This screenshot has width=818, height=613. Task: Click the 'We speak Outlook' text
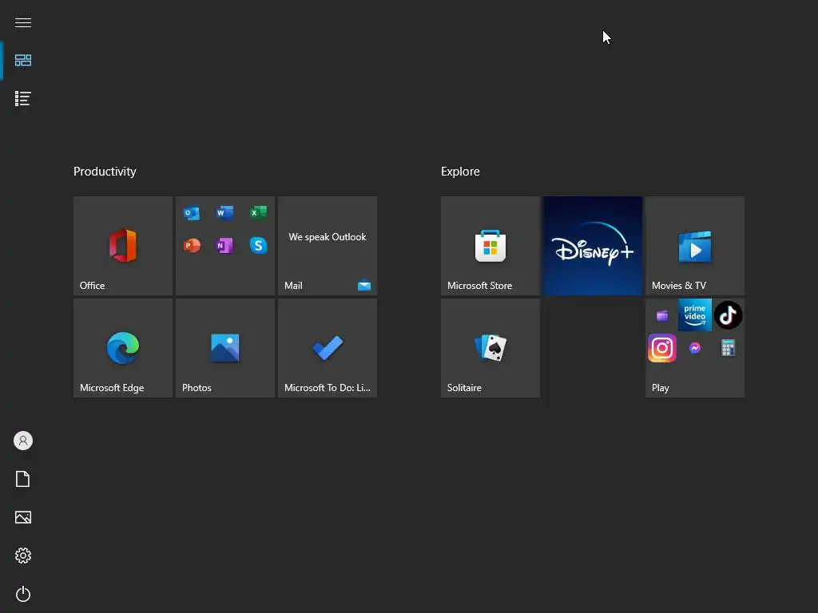pyautogui.click(x=328, y=237)
